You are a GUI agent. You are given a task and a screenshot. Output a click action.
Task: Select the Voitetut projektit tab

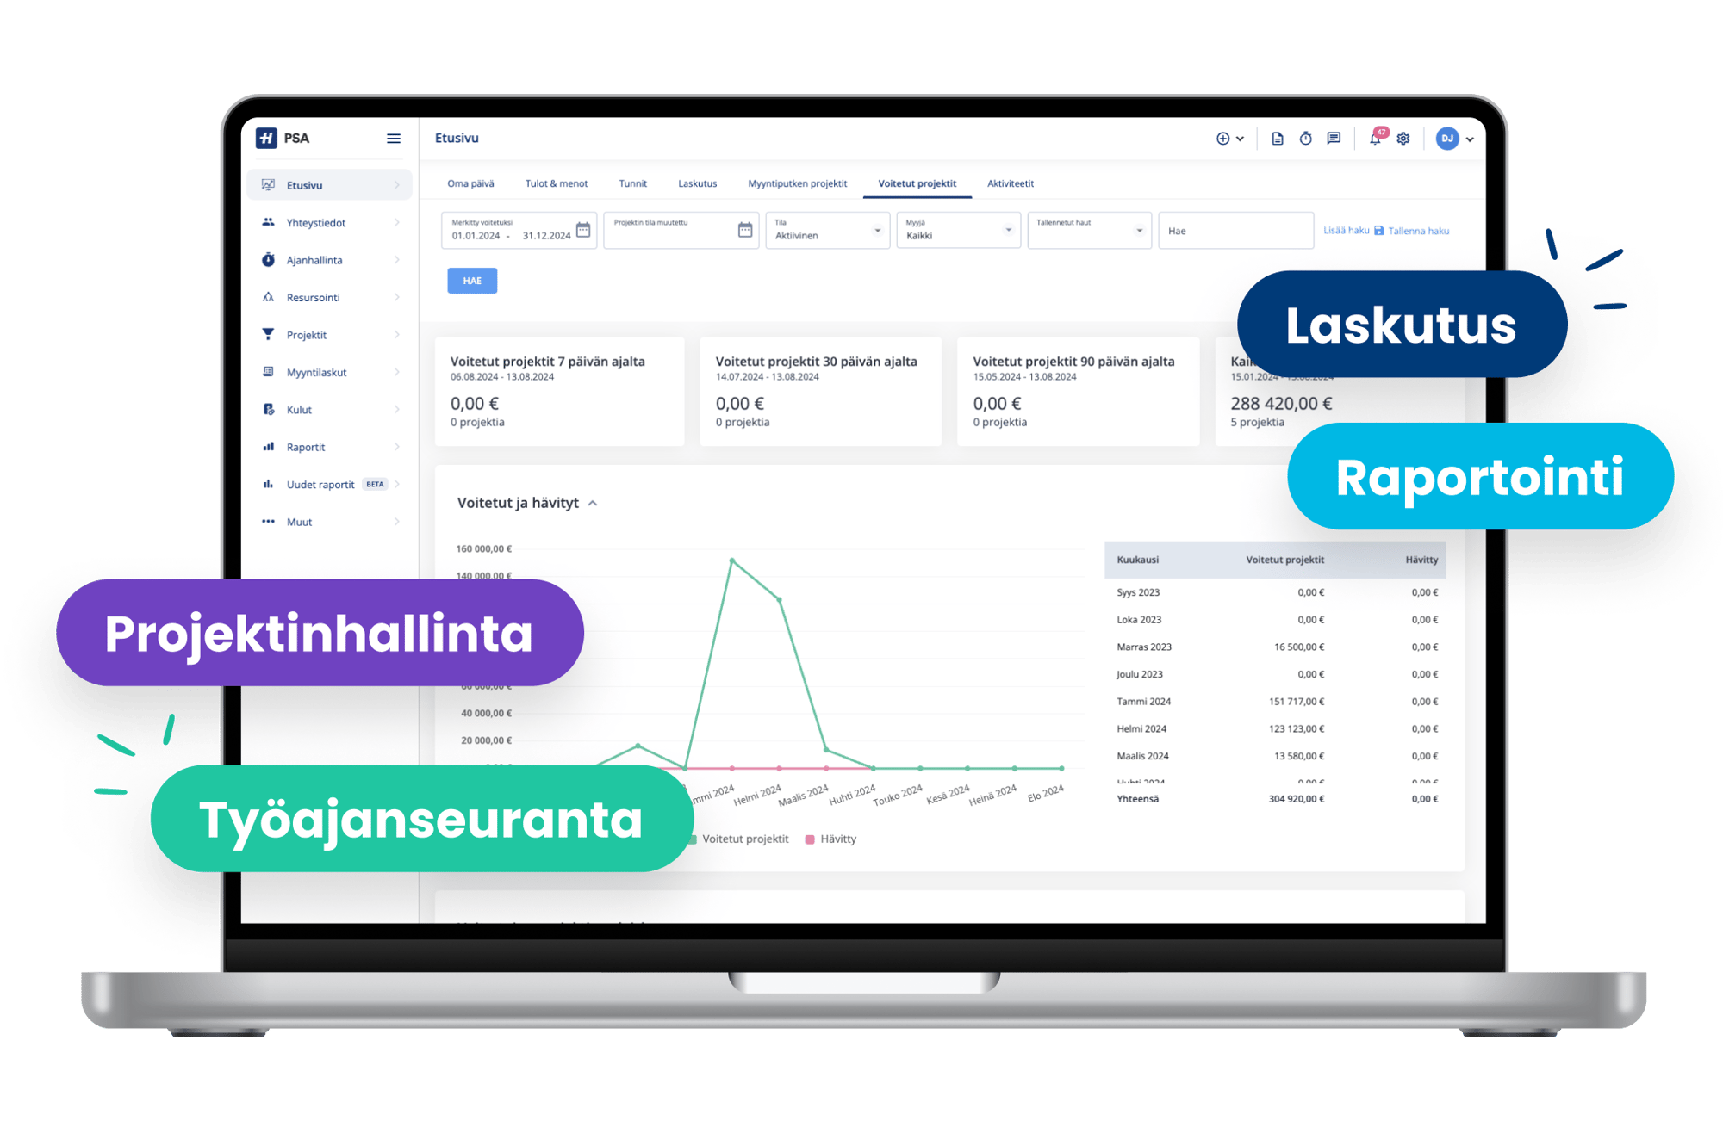(917, 183)
